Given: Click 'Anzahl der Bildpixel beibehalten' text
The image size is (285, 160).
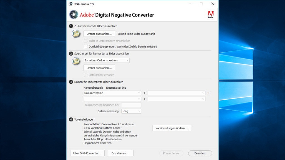Looking at the screenshot, I should click(x=102, y=139).
